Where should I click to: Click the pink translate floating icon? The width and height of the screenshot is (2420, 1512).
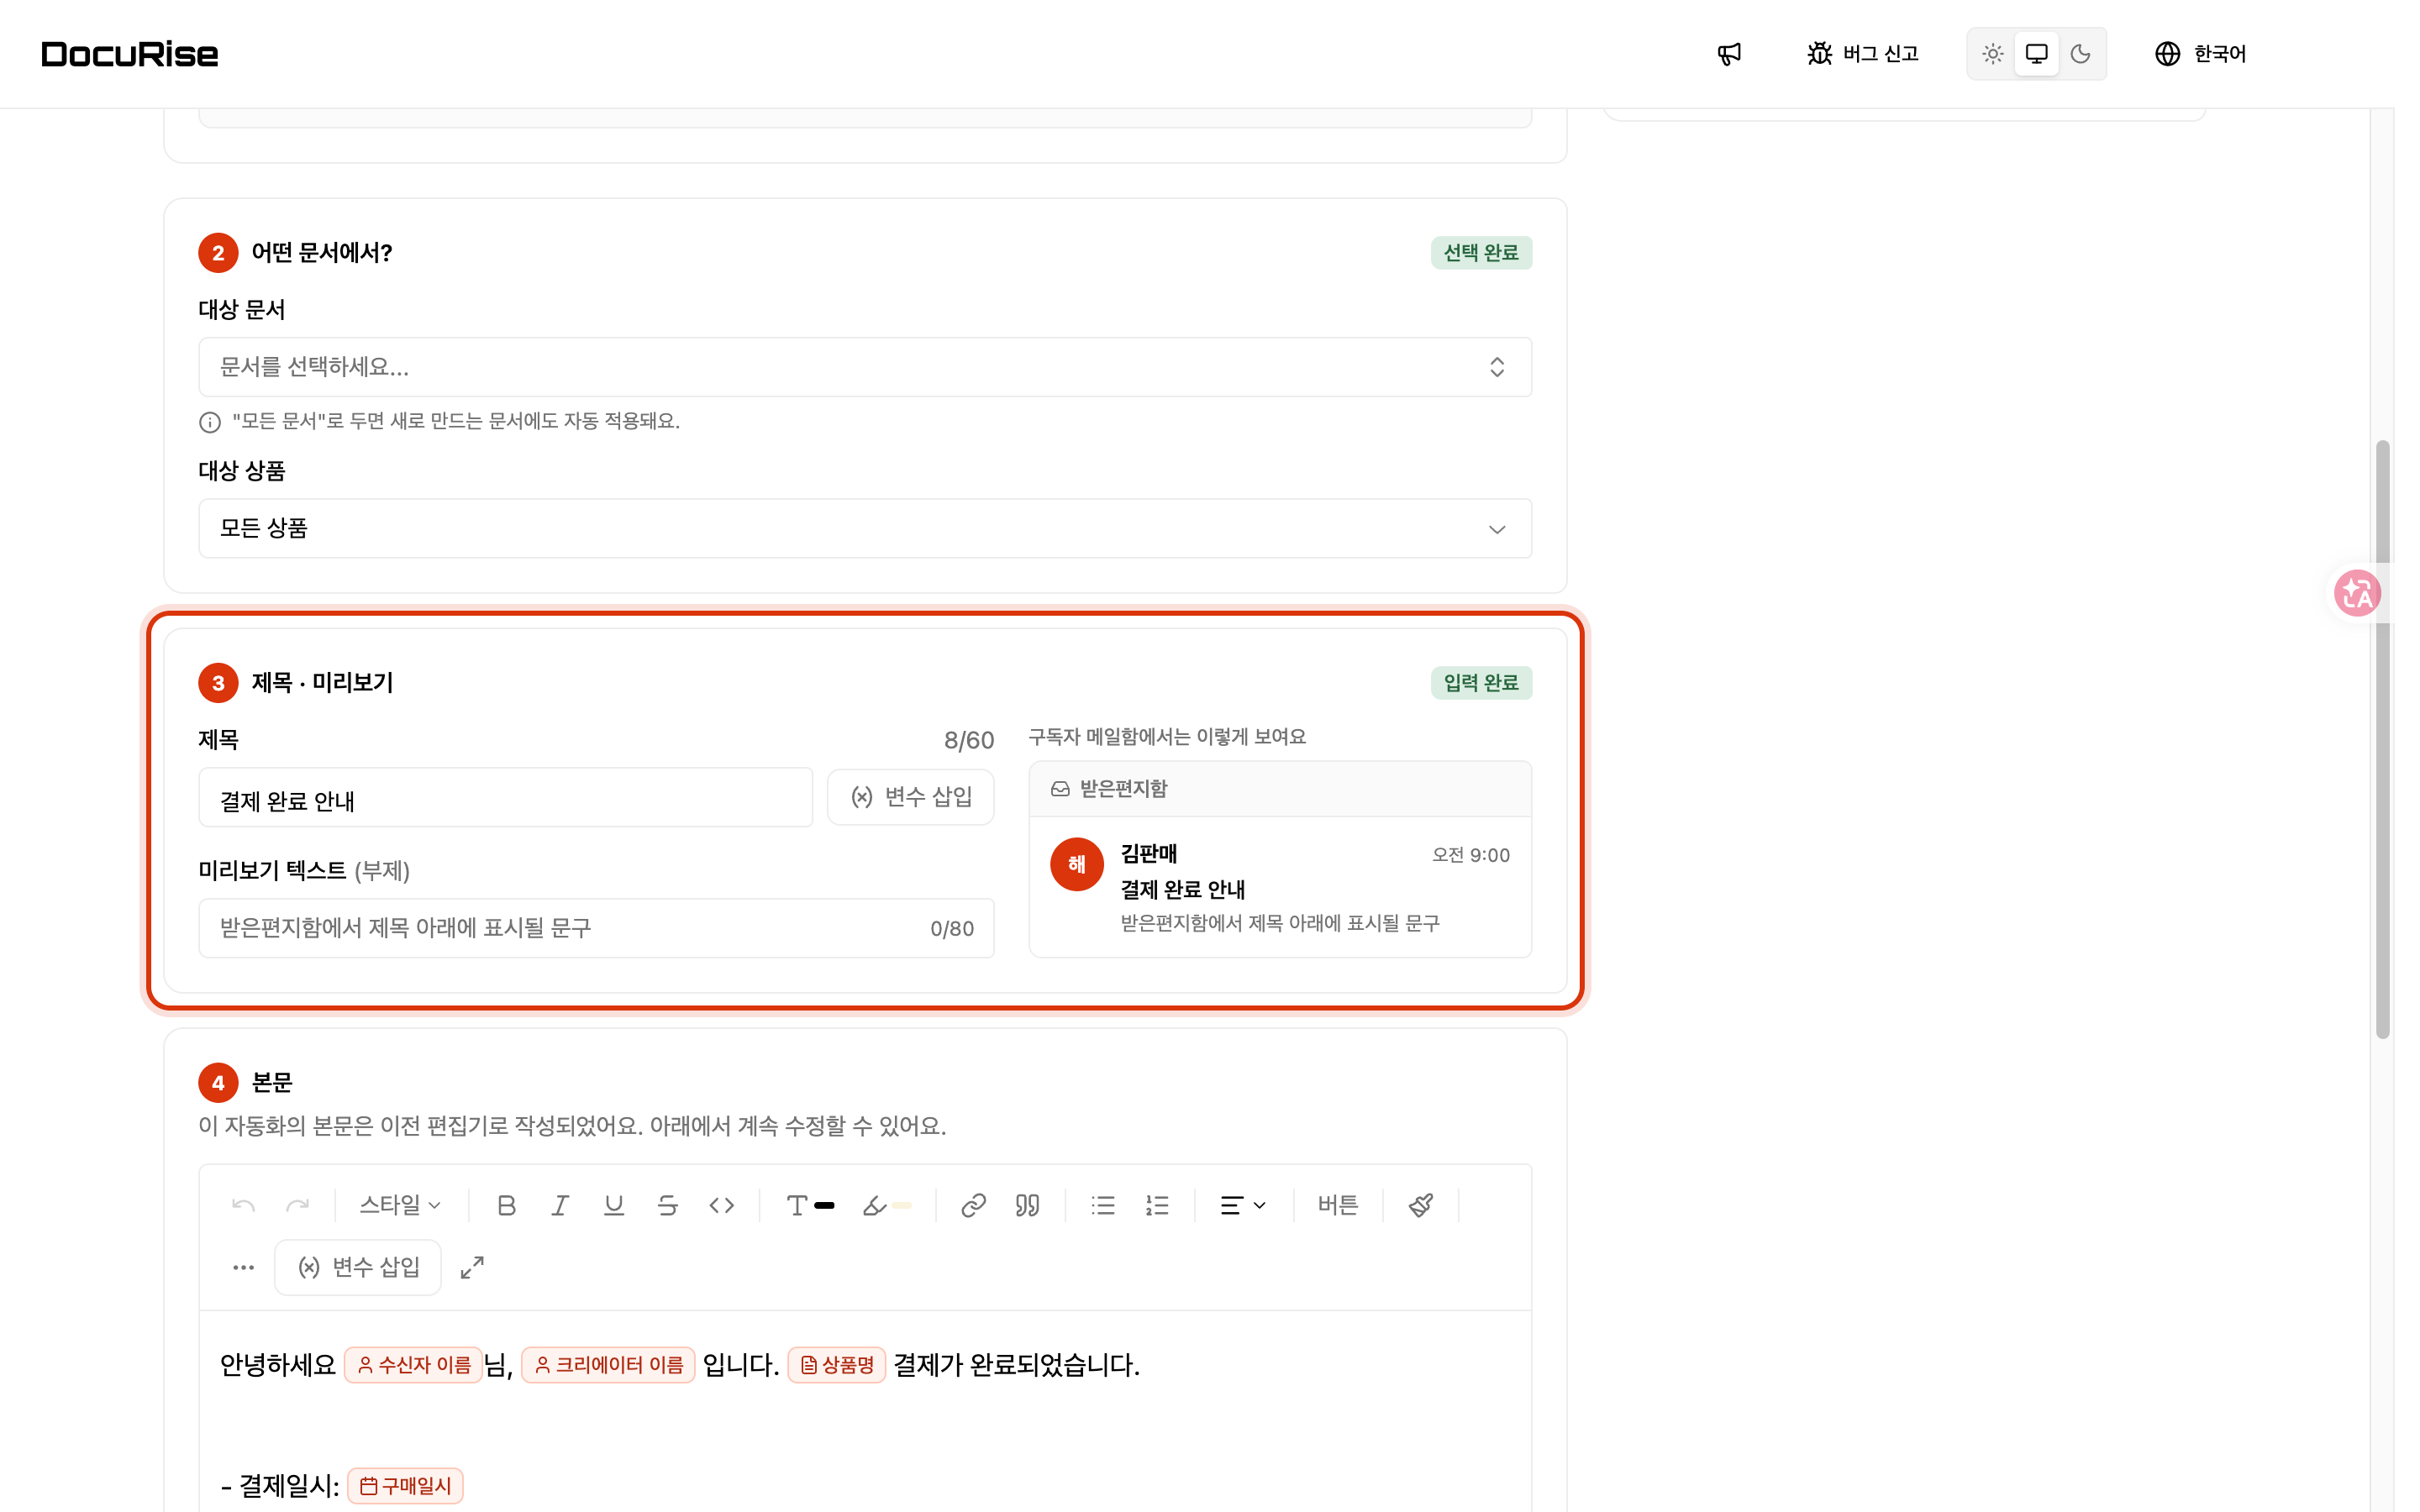point(2357,593)
